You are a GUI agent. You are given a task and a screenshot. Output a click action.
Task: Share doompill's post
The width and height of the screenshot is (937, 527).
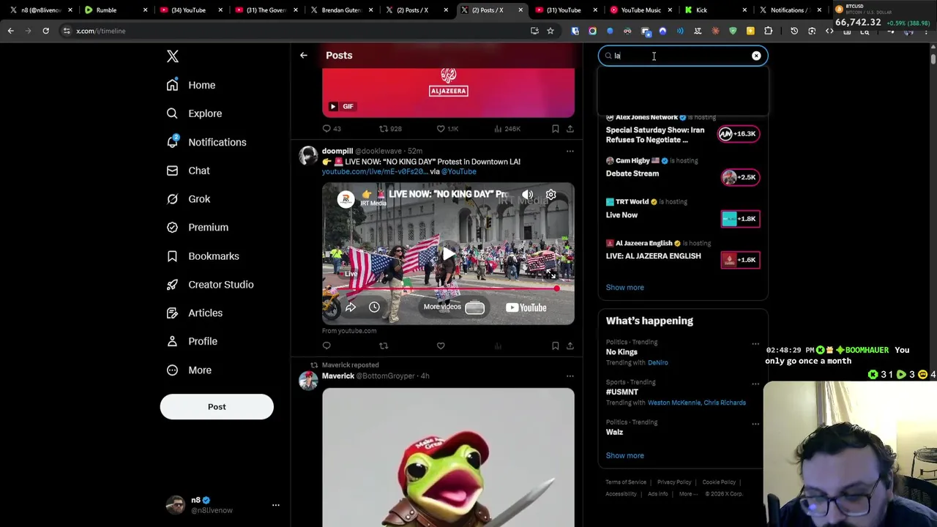pyautogui.click(x=570, y=346)
